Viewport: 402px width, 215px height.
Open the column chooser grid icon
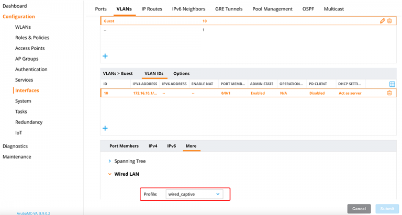point(392,84)
